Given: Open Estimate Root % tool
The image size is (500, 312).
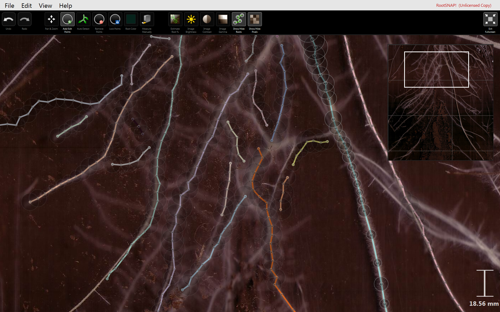Looking at the screenshot, I should [x=175, y=19].
